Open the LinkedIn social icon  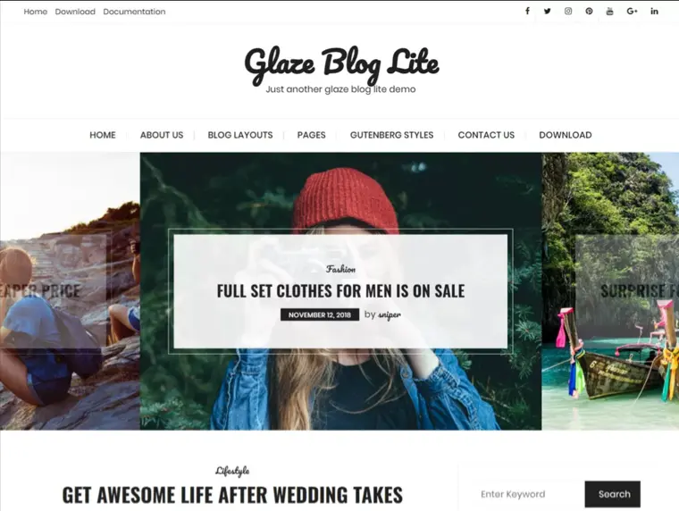pyautogui.click(x=654, y=12)
